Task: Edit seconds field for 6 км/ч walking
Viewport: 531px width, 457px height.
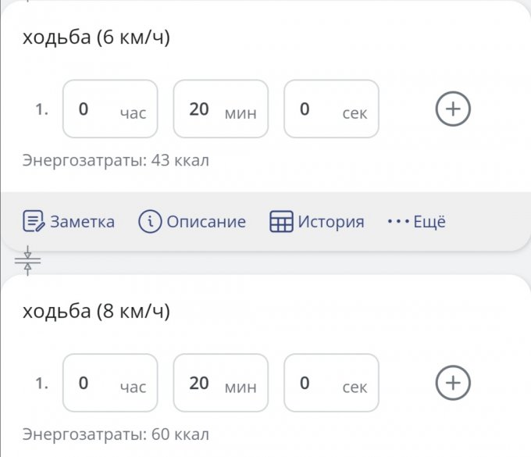Action: (x=331, y=109)
